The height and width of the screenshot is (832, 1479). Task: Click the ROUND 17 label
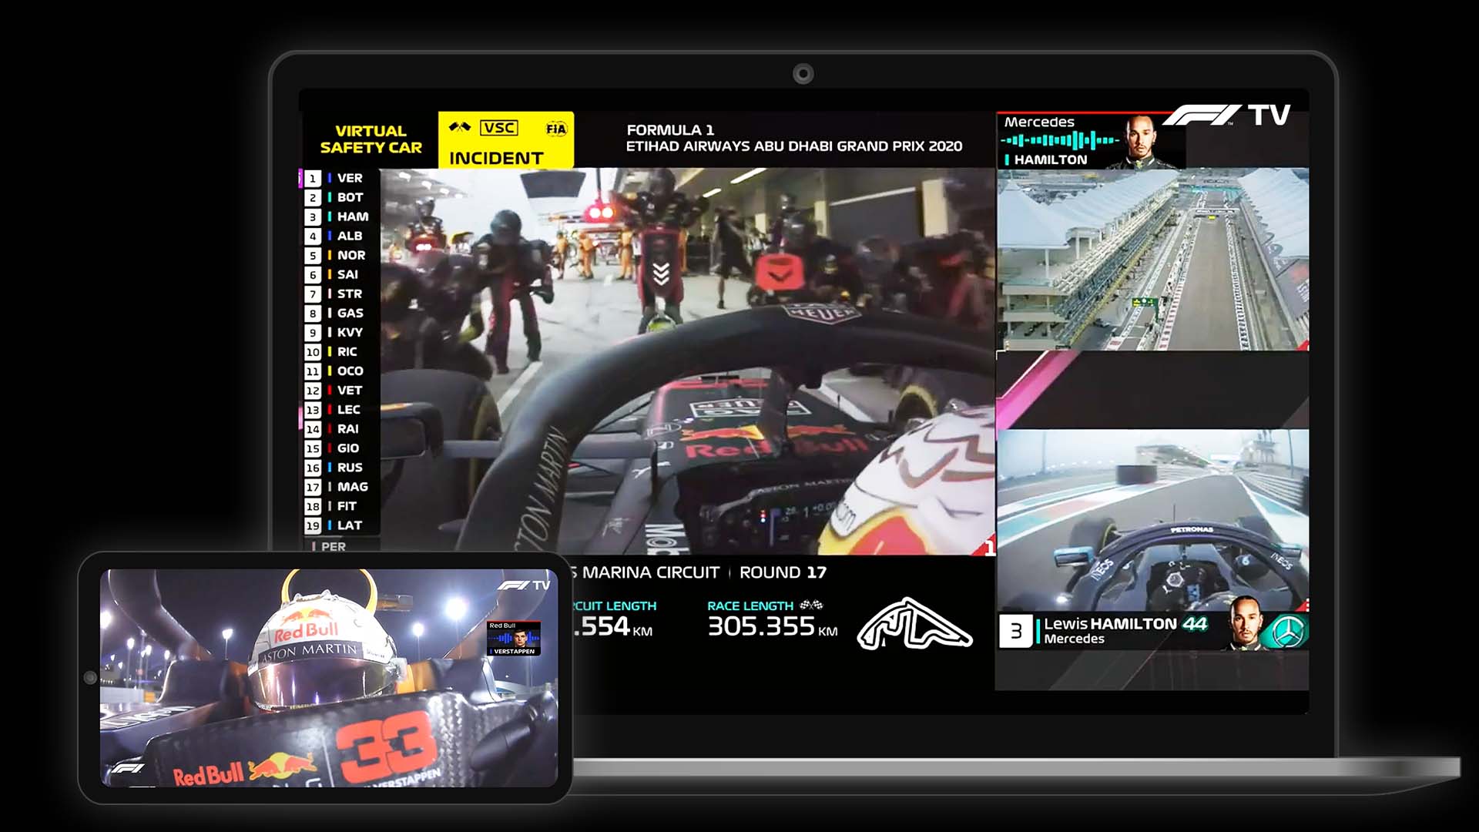(783, 572)
